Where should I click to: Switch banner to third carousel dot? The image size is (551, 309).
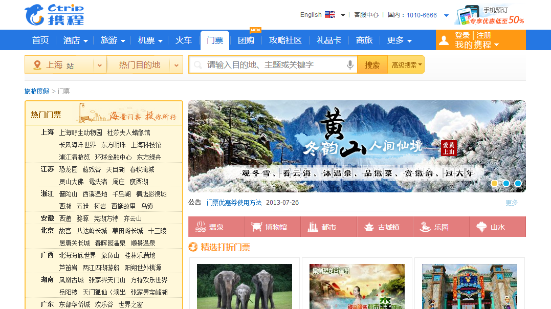pos(518,183)
